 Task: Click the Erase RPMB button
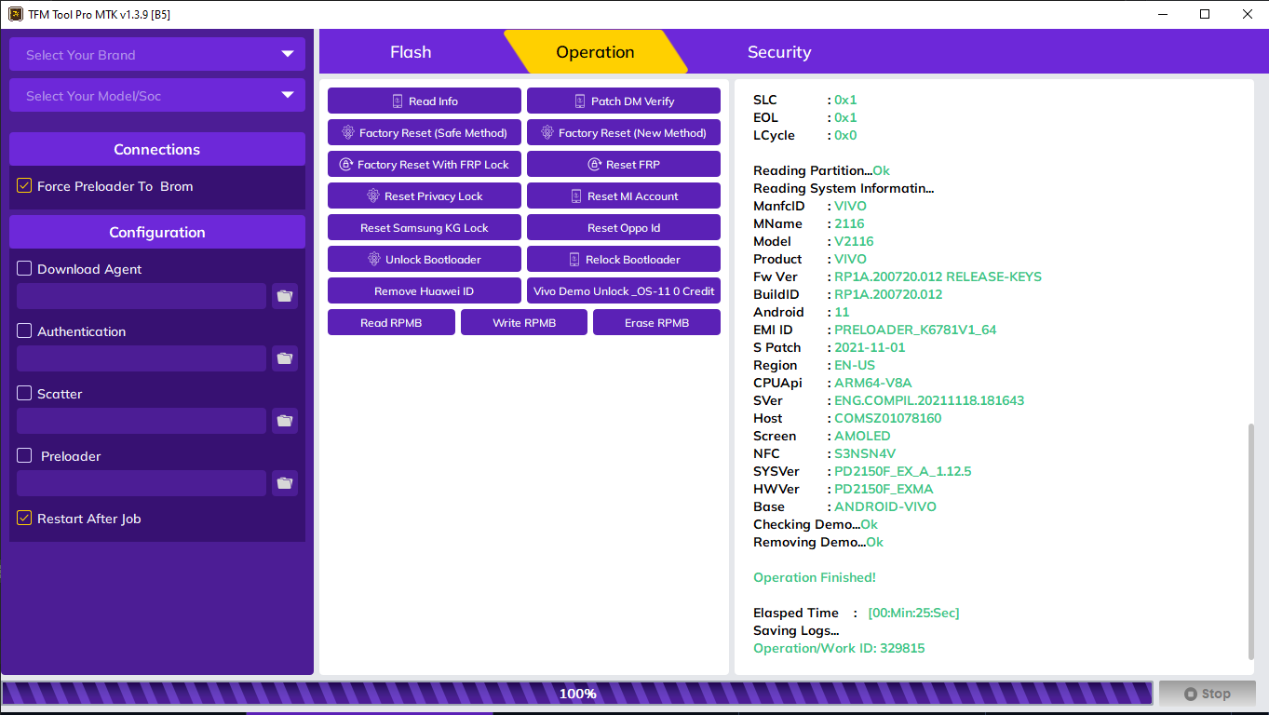pos(657,323)
